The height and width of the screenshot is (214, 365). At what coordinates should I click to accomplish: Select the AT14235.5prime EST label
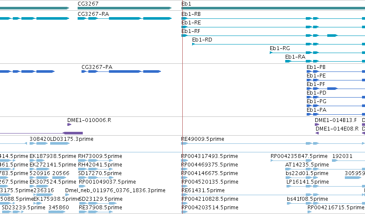click(307, 165)
